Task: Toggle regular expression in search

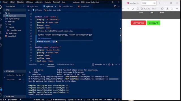Action: [23, 75]
